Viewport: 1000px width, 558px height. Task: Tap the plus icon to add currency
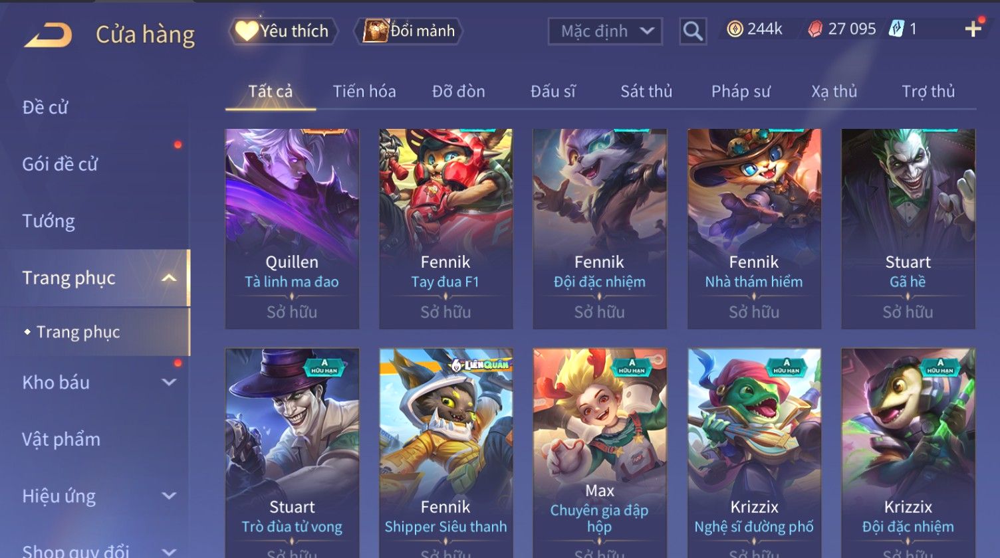coord(973,29)
